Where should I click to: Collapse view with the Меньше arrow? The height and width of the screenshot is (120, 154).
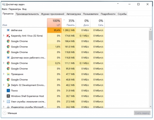pos(4,113)
